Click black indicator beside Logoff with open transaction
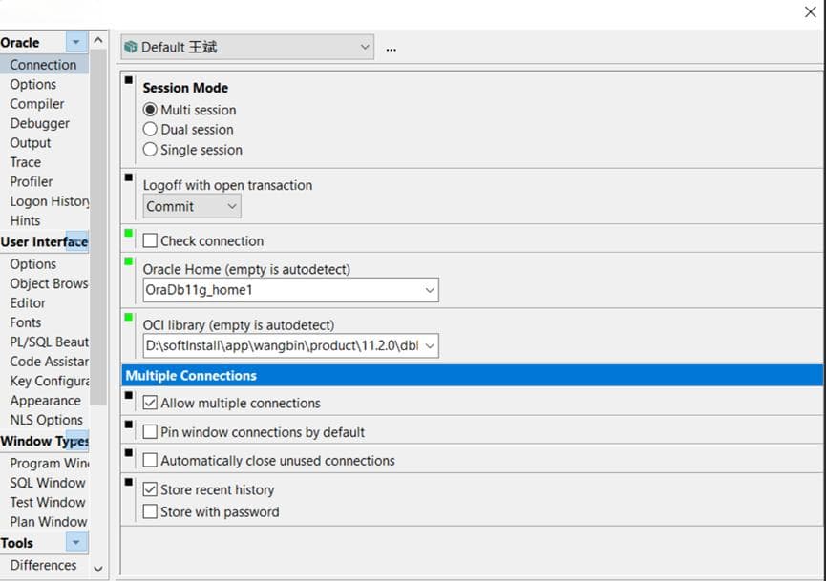Screen dimensions: 826x581 pos(129,177)
